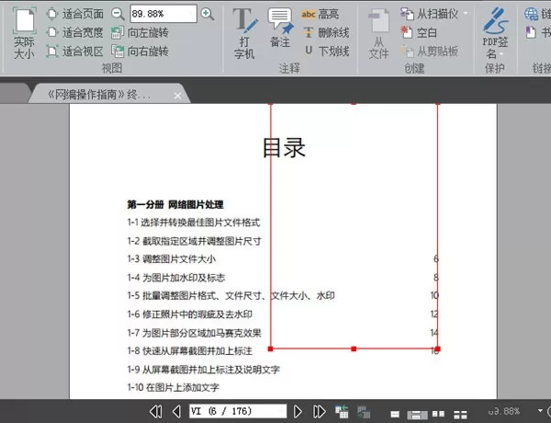Image resolution: width=551 pixels, height=423 pixels.
Task: Click the page number field VI (6 / 176)
Action: tap(238, 411)
